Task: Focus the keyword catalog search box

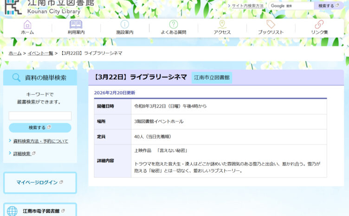Action: tap(40, 116)
